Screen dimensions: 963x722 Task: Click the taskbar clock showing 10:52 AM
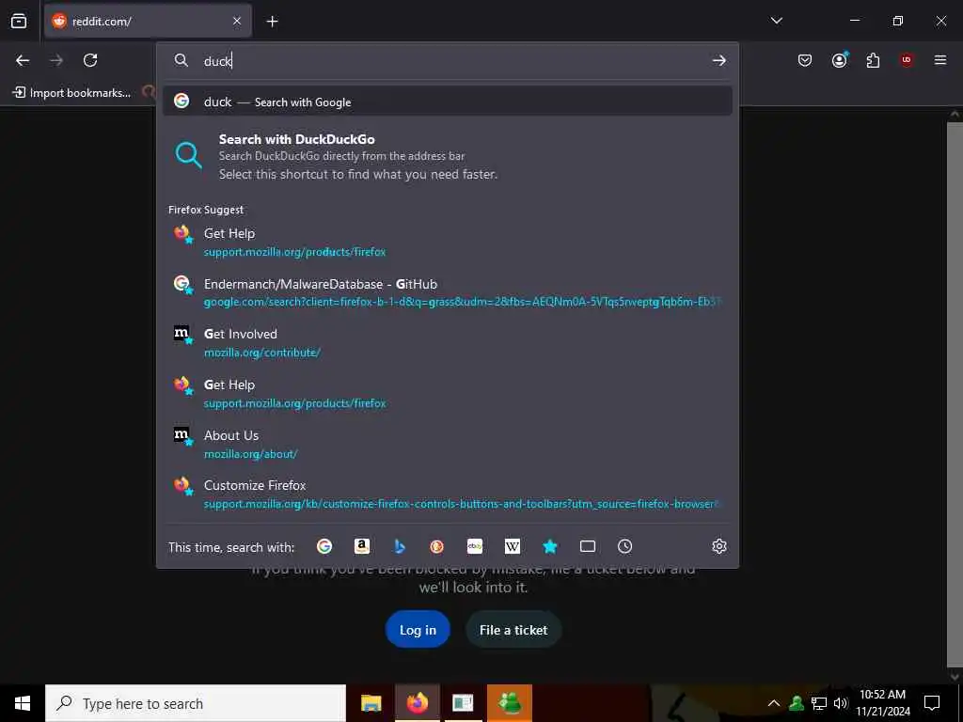pyautogui.click(x=882, y=703)
